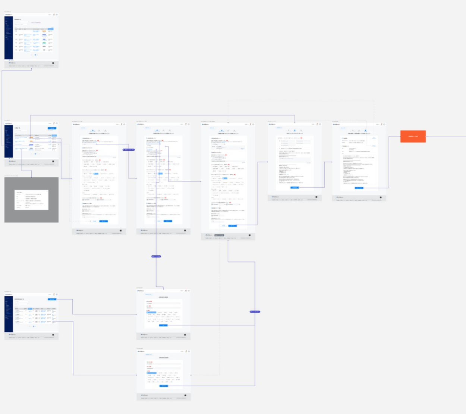The image size is (466, 414).
Task: Click the notification flag icon in topmost list frame header
Action: (54, 15)
